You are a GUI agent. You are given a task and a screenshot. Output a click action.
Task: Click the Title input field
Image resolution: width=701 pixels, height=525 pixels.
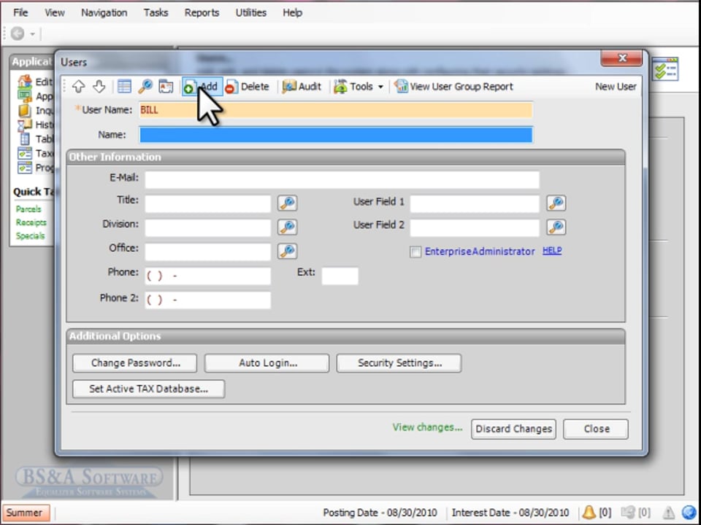208,203
